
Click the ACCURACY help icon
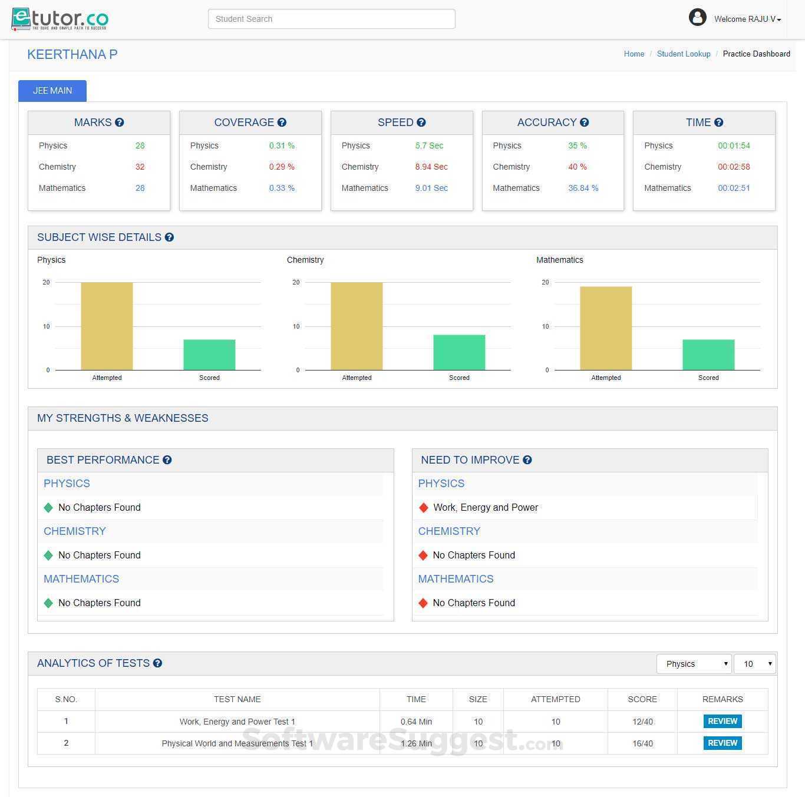tap(585, 122)
